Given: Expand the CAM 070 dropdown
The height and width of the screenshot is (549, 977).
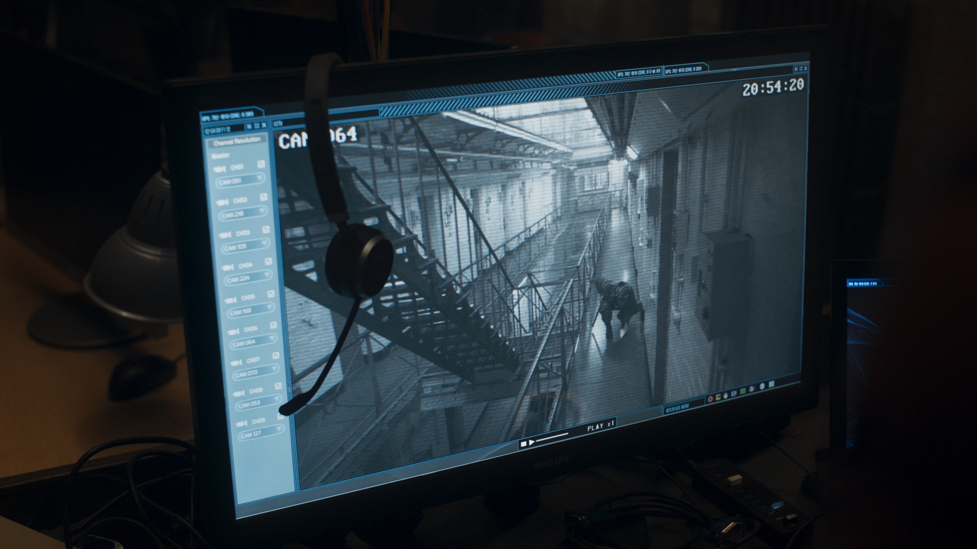Looking at the screenshot, I should pos(256,372).
